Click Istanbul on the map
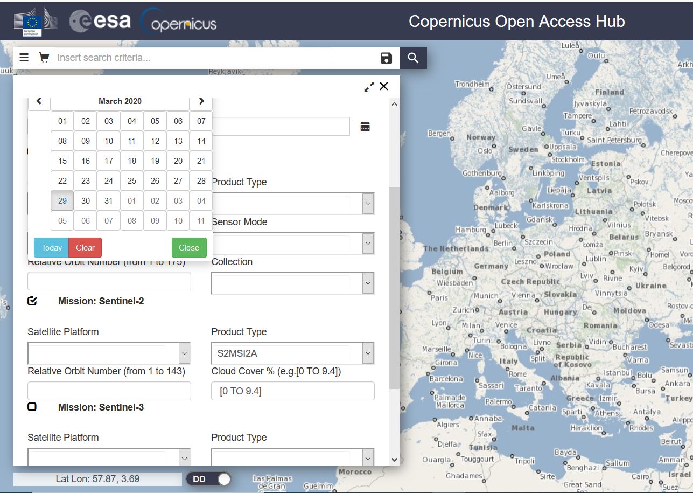The height and width of the screenshot is (493, 693). 618,372
